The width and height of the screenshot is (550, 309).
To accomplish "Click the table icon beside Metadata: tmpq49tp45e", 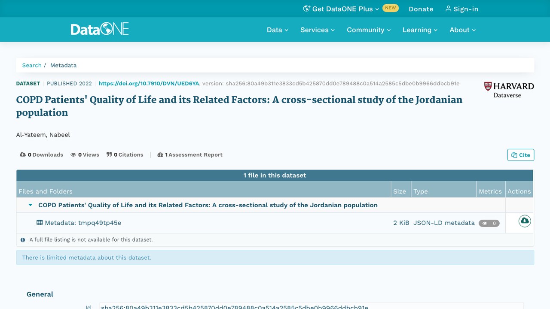I will 40,223.
